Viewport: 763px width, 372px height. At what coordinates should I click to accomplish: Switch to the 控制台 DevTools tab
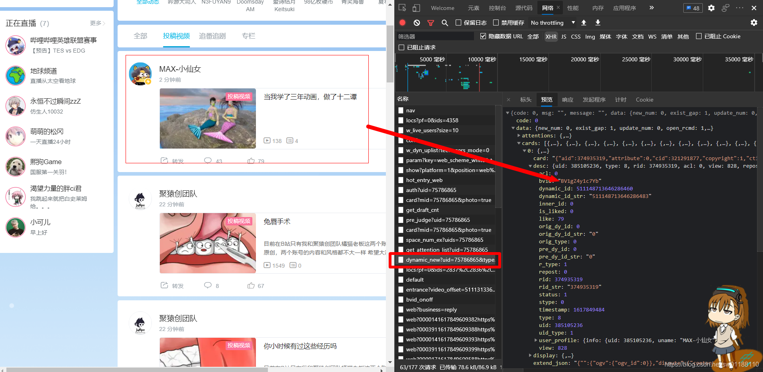[497, 8]
